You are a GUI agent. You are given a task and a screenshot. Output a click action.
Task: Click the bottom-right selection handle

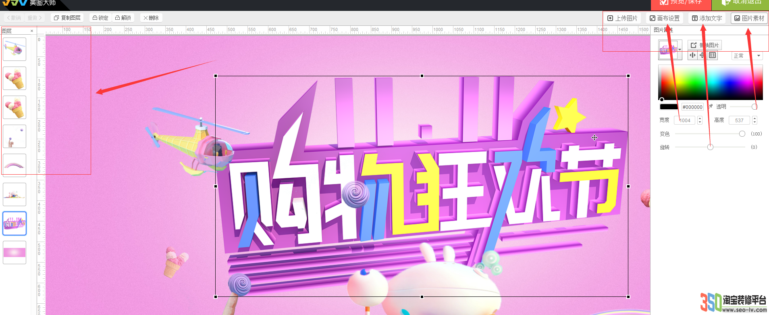tap(628, 297)
